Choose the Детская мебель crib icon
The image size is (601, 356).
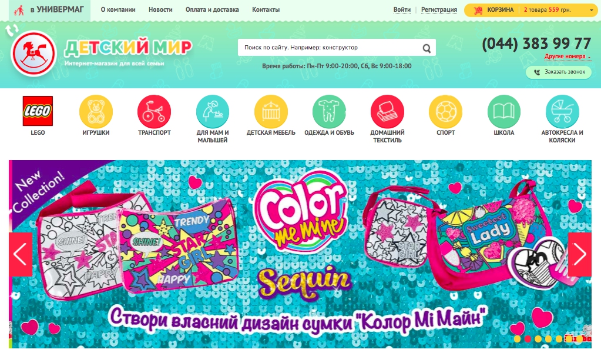click(x=271, y=111)
